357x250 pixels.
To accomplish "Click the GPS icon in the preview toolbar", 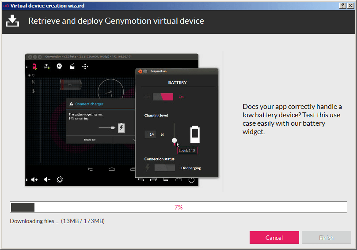I will click(x=47, y=67).
